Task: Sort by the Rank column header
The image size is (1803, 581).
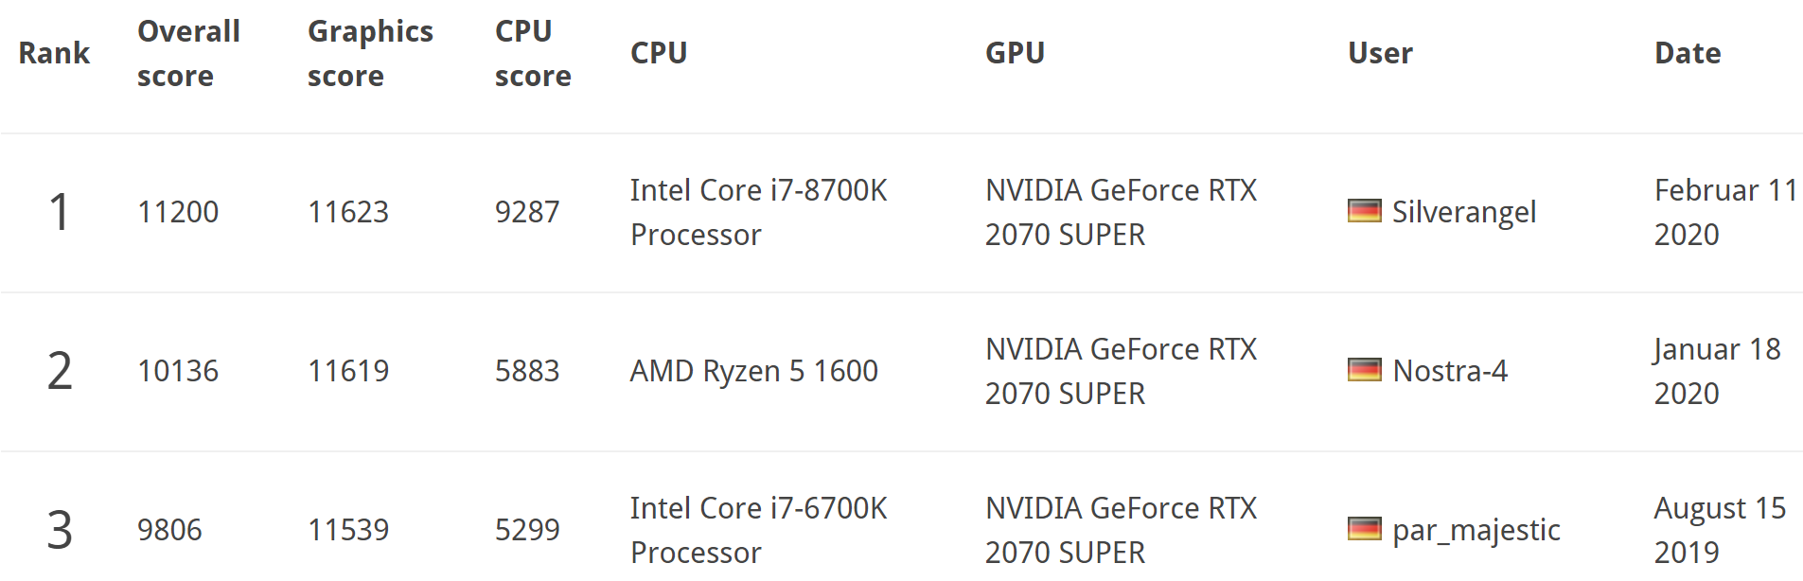Action: (x=54, y=53)
